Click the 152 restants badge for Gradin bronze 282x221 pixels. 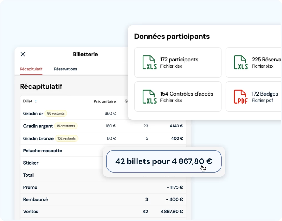coord(67,138)
